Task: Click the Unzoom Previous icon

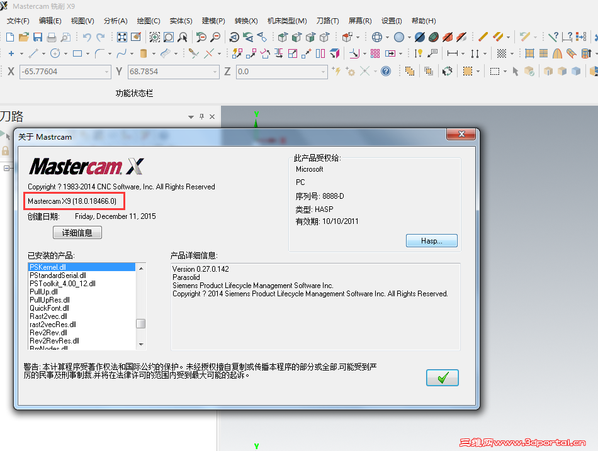Action: point(201,37)
